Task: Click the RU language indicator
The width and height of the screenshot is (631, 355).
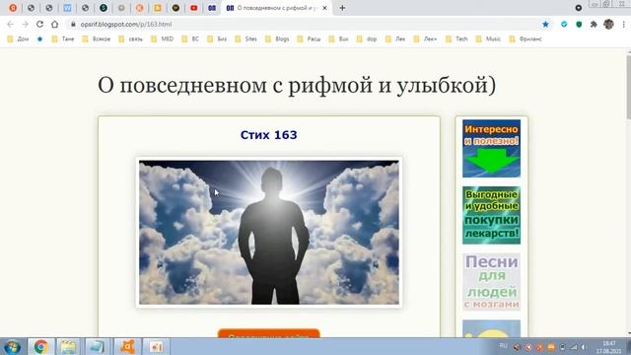Action: [x=503, y=346]
